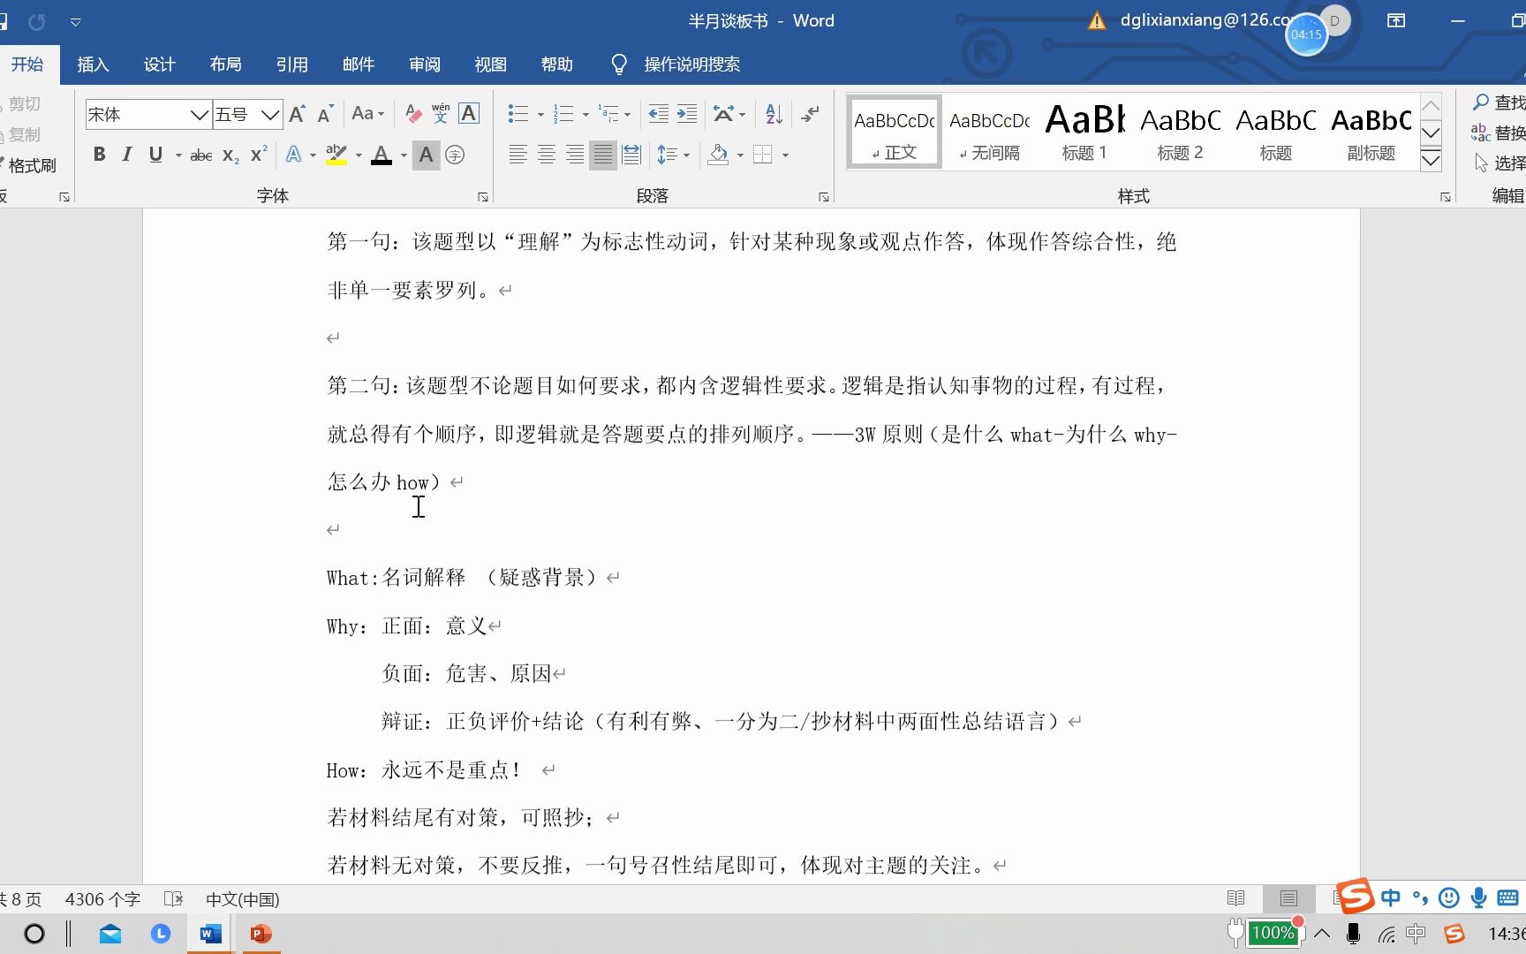Switch to 视图 tab
1526x954 pixels.
point(491,64)
